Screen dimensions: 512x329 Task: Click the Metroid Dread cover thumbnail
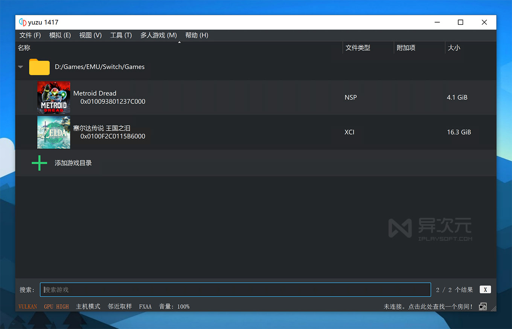point(54,98)
